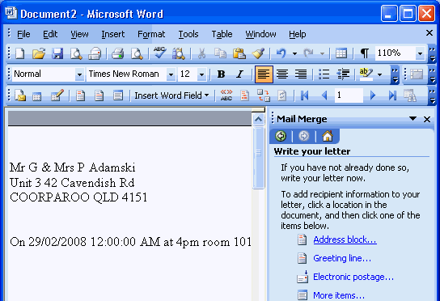The height and width of the screenshot is (301, 440).
Task: Open the Tools menu
Action: click(188, 34)
